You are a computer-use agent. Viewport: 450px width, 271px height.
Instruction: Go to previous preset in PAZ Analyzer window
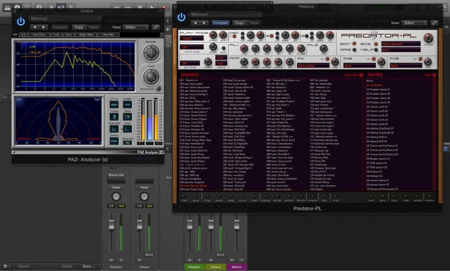[35, 27]
